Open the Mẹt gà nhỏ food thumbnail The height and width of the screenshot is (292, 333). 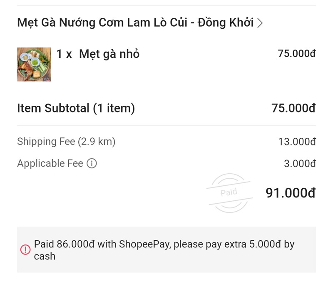pyautogui.click(x=34, y=64)
